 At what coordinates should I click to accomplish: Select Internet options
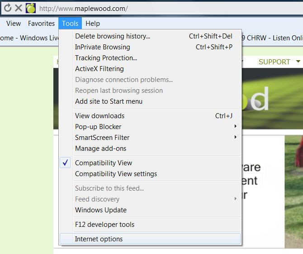coord(99,239)
